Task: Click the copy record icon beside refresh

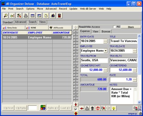Action: point(103,109)
